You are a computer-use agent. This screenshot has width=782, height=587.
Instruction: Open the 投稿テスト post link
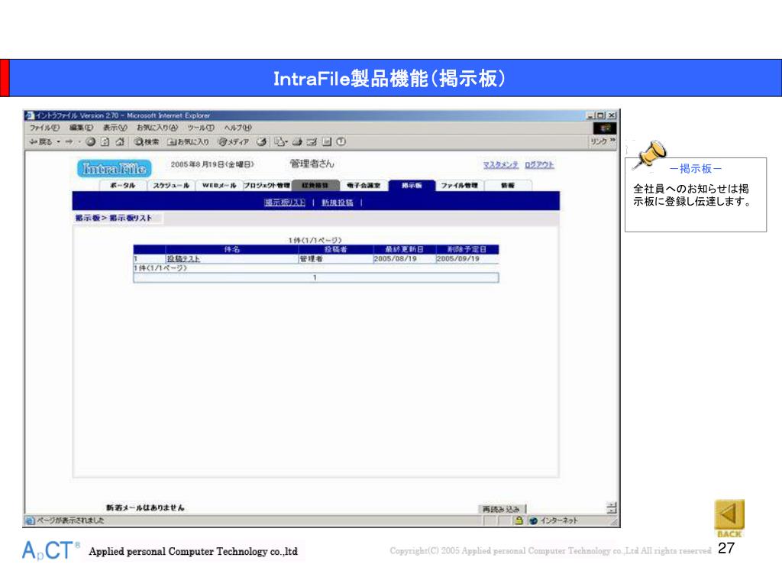click(x=183, y=258)
